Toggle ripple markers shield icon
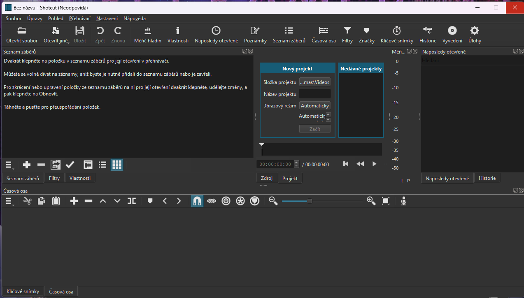Image resolution: width=524 pixels, height=298 pixels. (x=255, y=201)
